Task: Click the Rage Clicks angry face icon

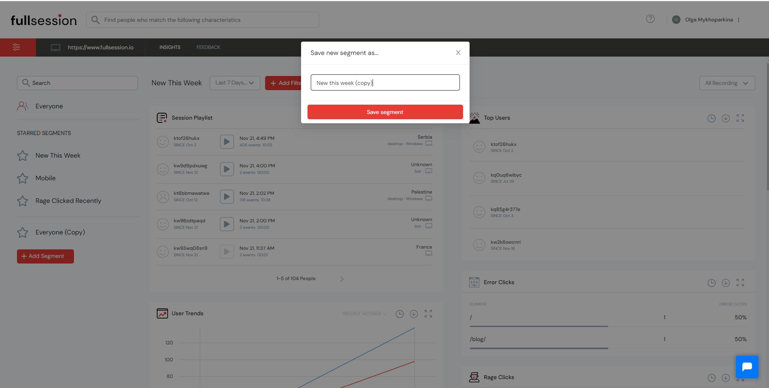Action: pyautogui.click(x=474, y=377)
